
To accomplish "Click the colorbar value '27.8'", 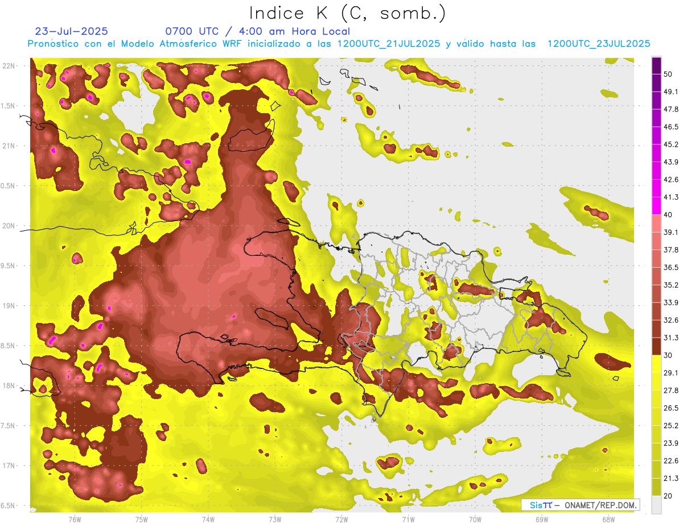I will pyautogui.click(x=671, y=390).
